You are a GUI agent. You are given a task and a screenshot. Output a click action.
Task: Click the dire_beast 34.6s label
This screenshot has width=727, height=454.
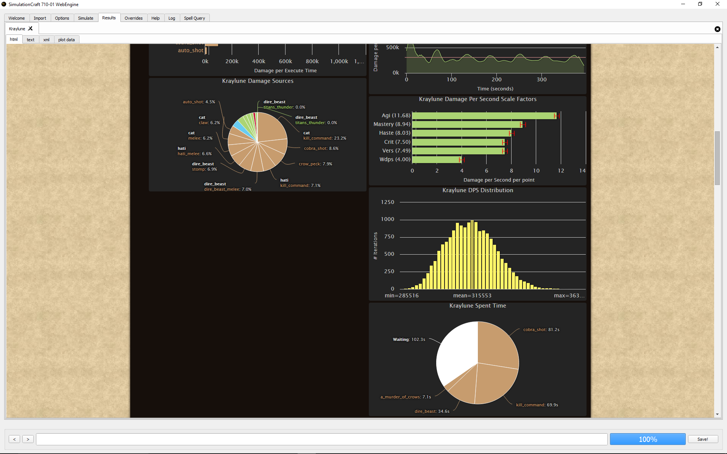432,411
